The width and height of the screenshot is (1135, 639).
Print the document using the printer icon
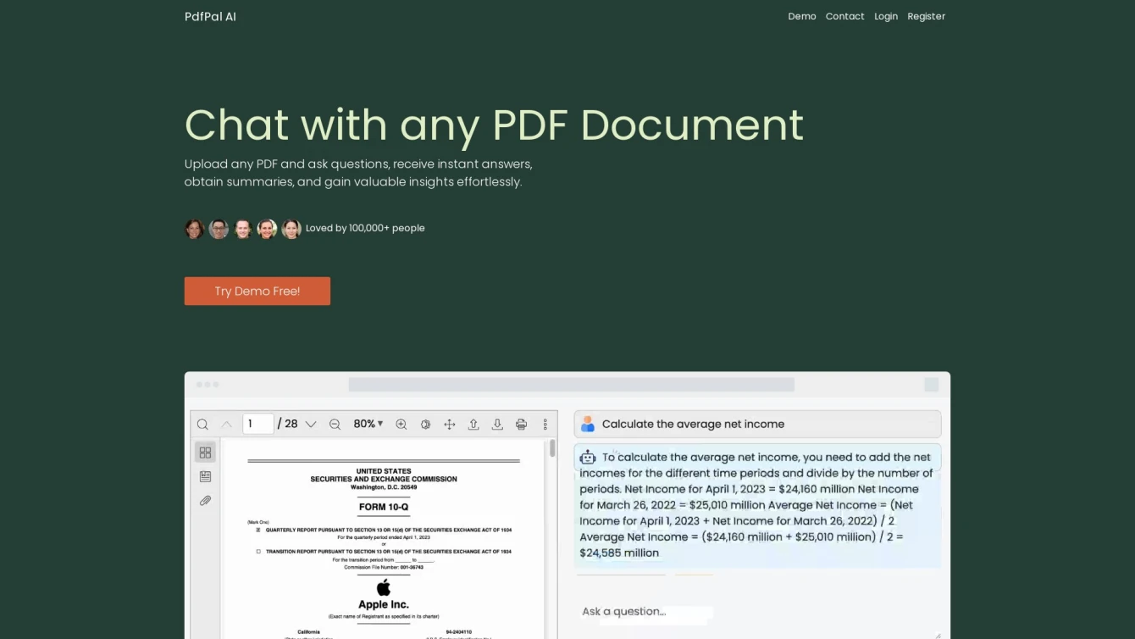point(521,424)
